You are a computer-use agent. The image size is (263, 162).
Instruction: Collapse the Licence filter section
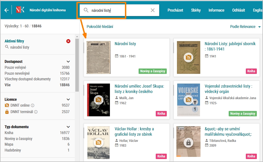tap(68, 99)
